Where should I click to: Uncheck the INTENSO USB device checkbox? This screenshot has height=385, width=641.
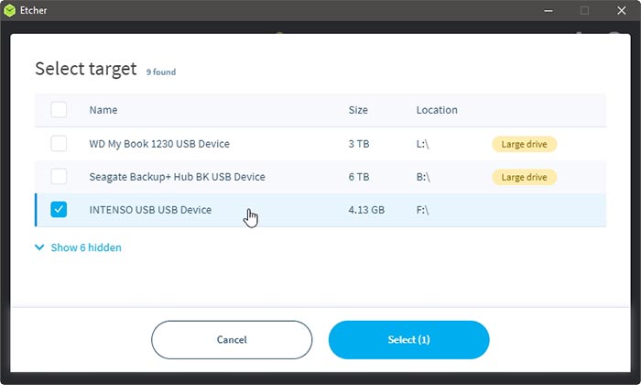click(59, 210)
